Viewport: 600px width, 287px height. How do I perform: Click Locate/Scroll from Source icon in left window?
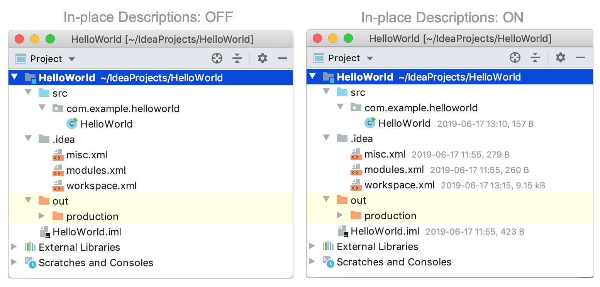[217, 59]
